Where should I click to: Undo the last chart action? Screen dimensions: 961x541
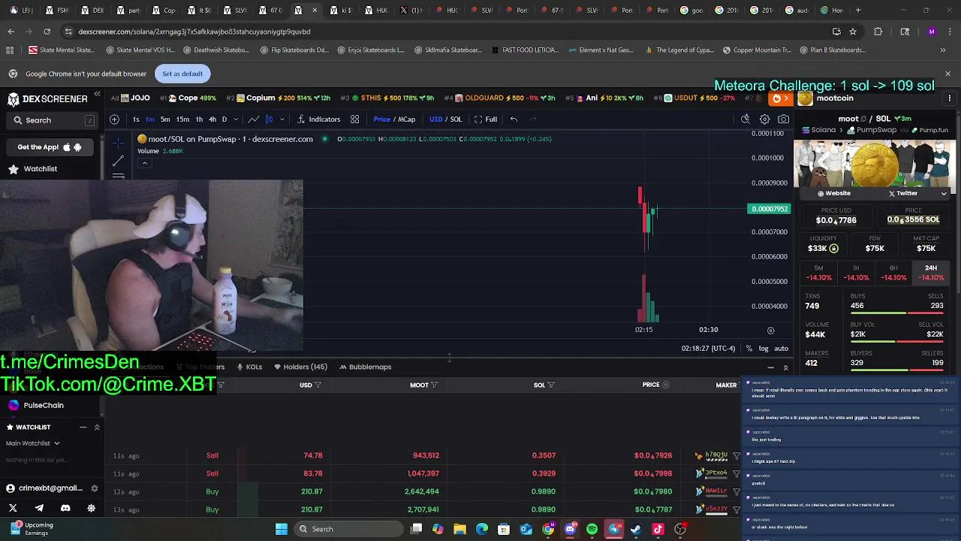point(514,119)
